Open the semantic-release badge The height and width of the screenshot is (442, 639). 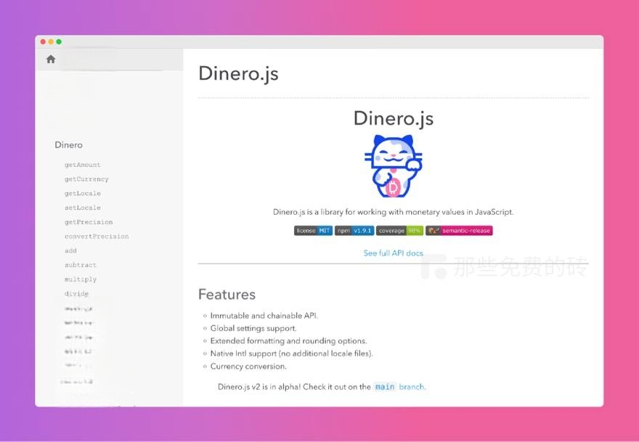[x=459, y=231]
